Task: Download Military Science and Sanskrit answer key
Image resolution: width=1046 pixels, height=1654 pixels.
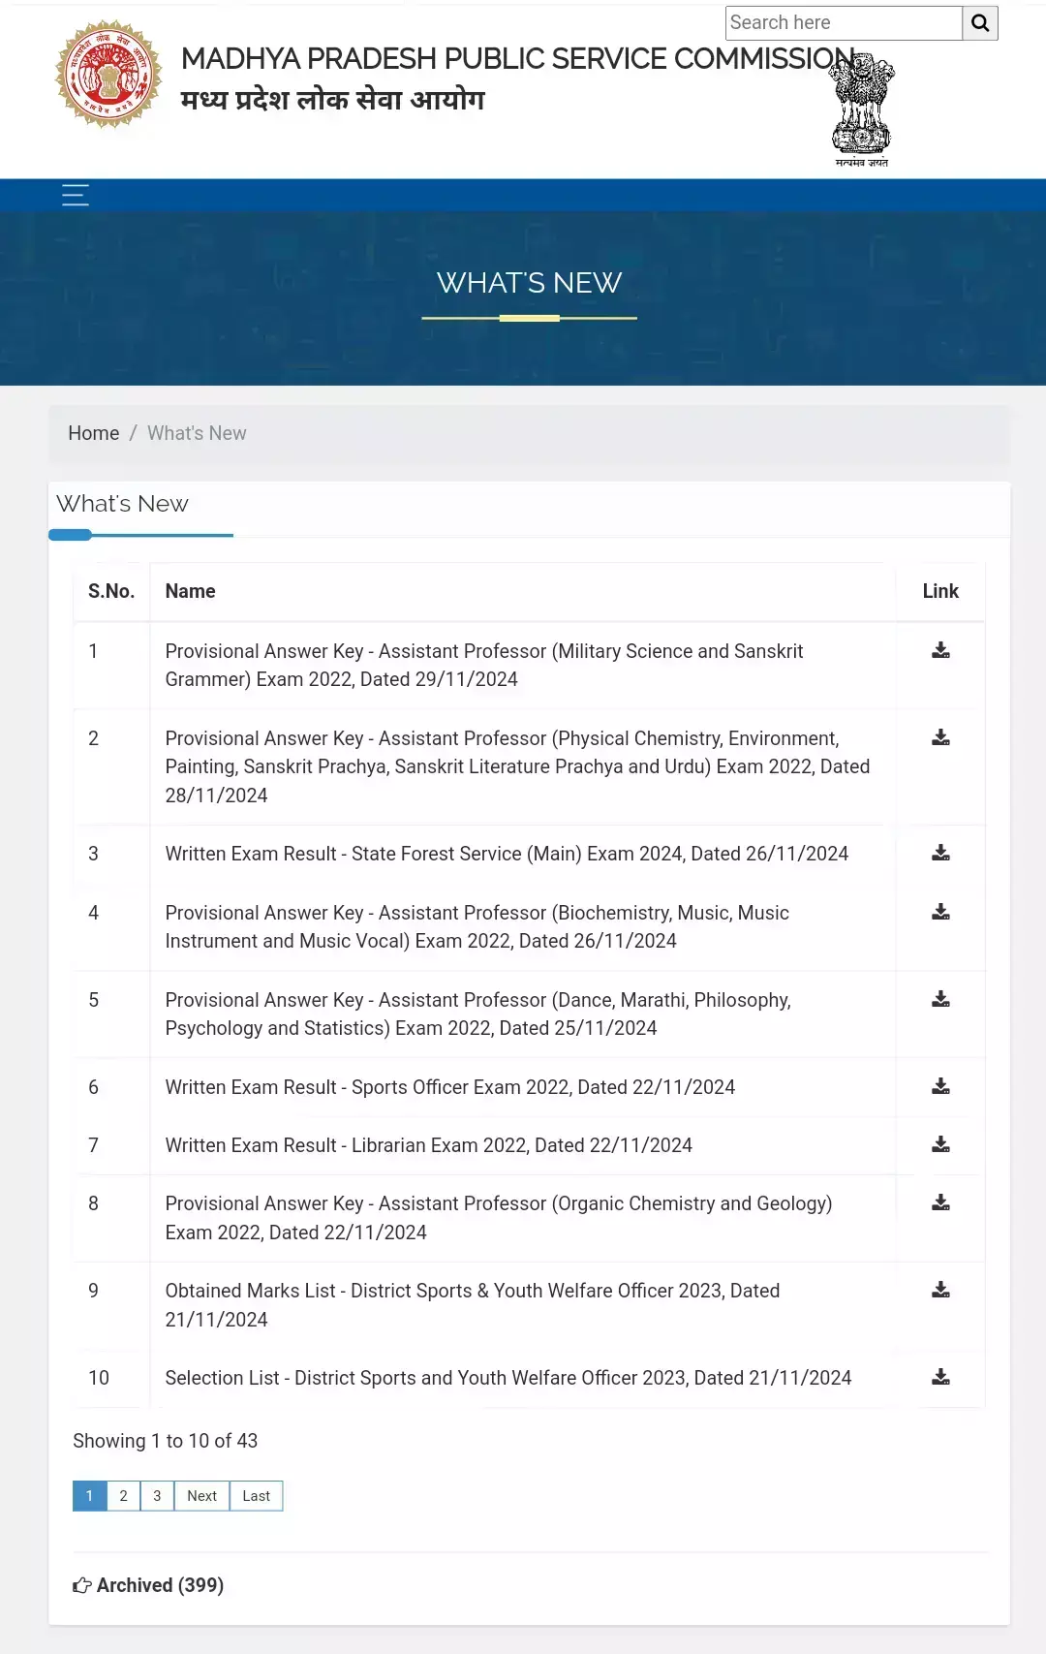Action: pos(940,650)
